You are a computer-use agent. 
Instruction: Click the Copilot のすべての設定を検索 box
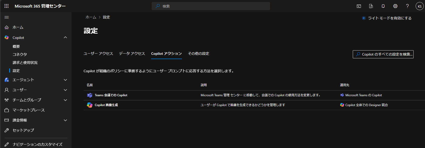[383, 54]
